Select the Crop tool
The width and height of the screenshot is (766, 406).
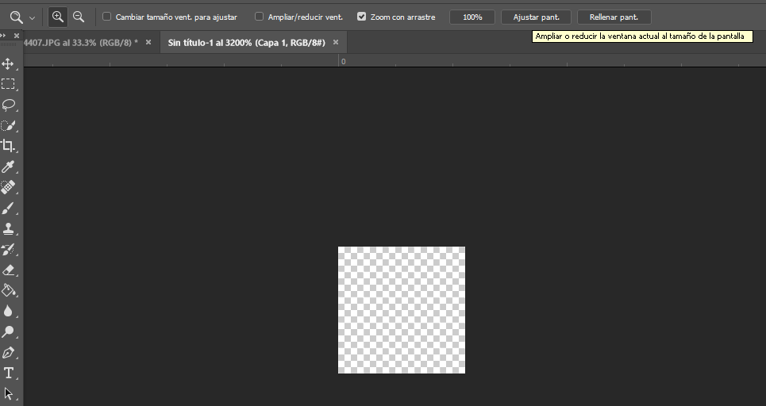pyautogui.click(x=9, y=146)
